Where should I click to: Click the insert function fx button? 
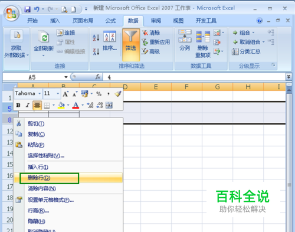(x=98, y=77)
